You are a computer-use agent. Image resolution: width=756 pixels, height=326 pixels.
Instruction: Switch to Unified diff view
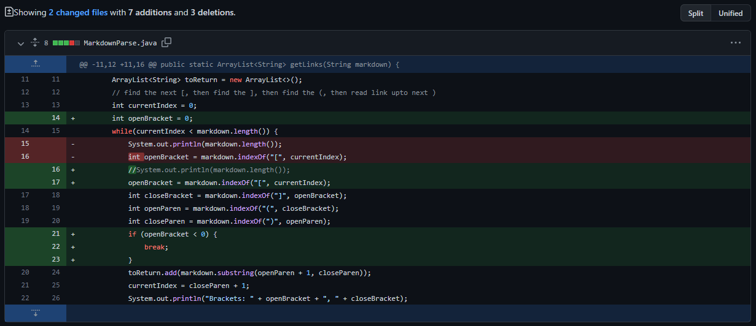click(x=730, y=13)
